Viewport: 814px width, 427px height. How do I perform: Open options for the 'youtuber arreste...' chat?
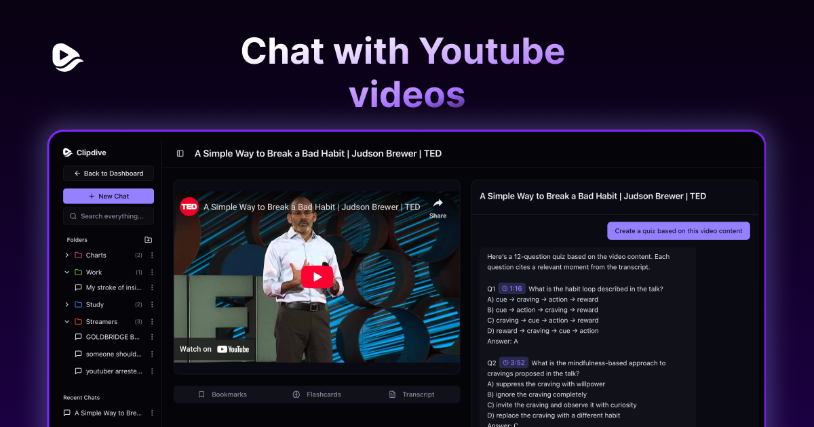point(152,371)
